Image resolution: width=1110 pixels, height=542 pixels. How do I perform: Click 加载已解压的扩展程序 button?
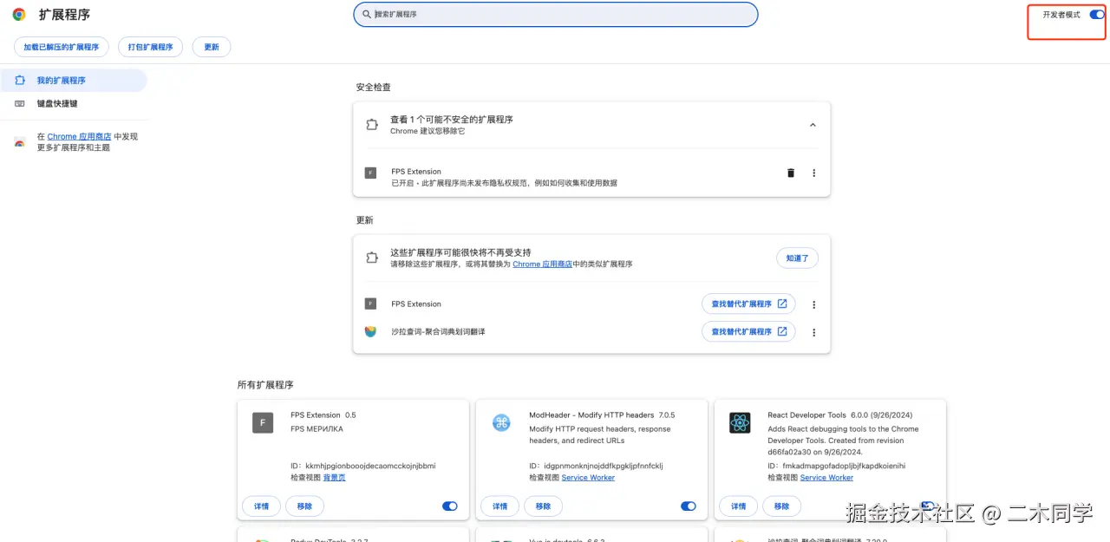click(61, 47)
